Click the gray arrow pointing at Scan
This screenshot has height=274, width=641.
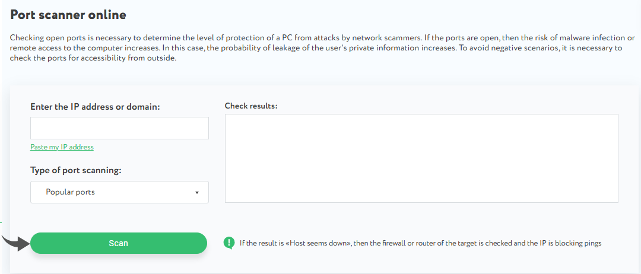pyautogui.click(x=17, y=242)
